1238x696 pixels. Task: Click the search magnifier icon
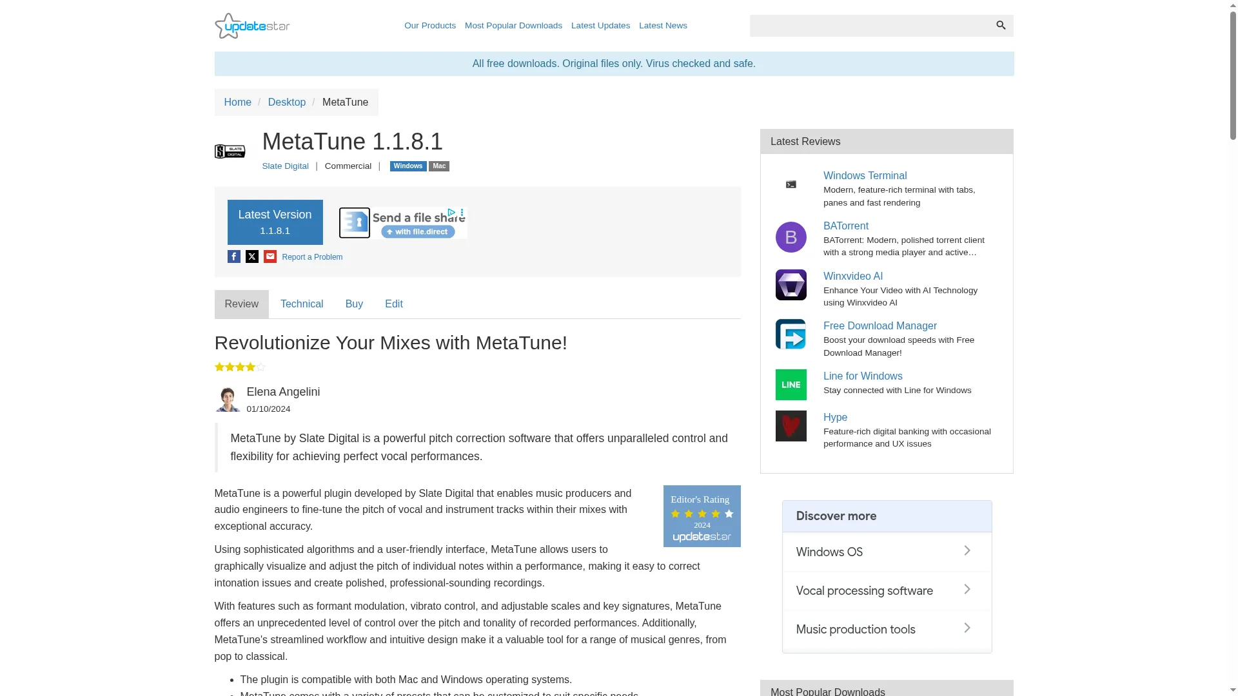click(x=1001, y=25)
